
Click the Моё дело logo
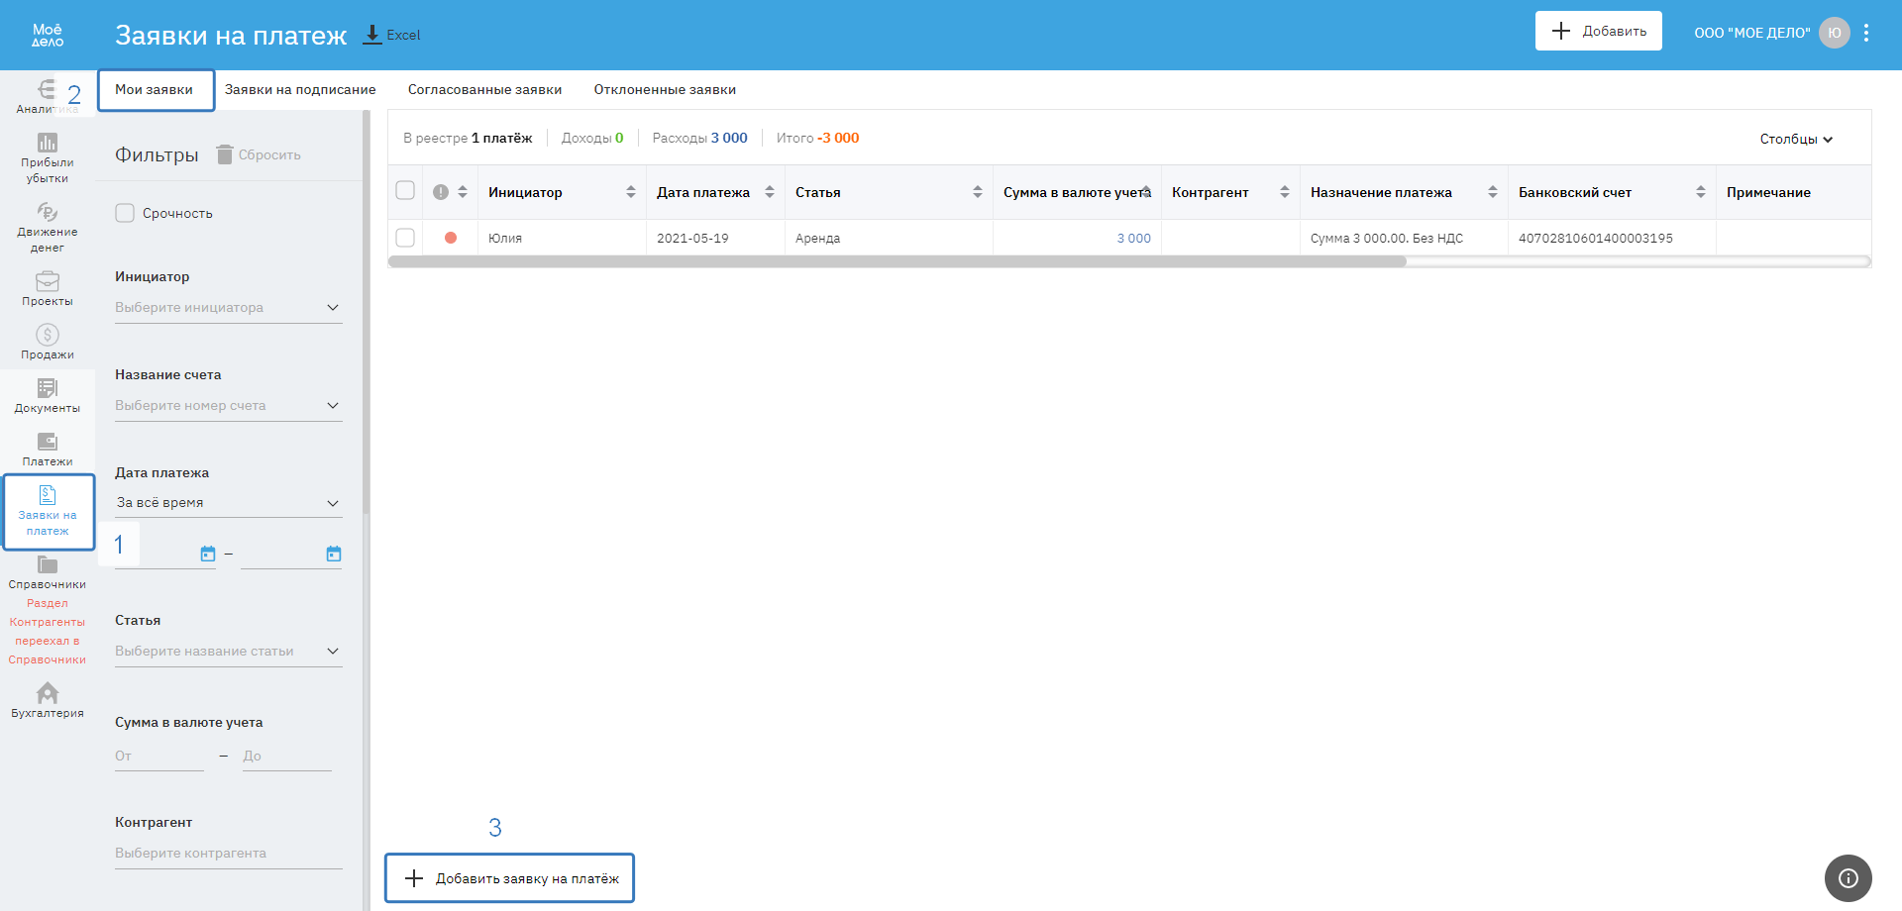[x=48, y=35]
